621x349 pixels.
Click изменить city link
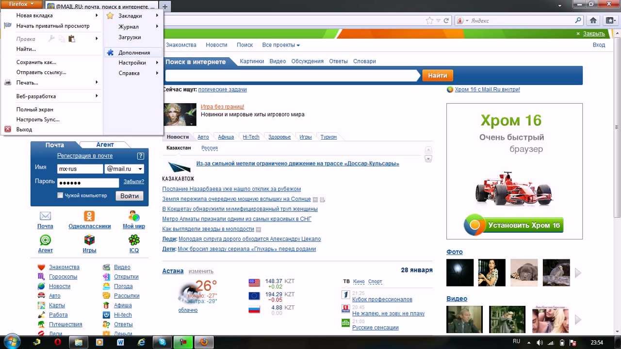pyautogui.click(x=201, y=271)
